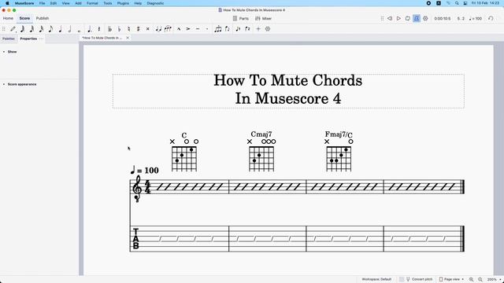Select quarter note duration
Viewport: 504px width, 283px height.
pyautogui.click(x=60, y=29)
